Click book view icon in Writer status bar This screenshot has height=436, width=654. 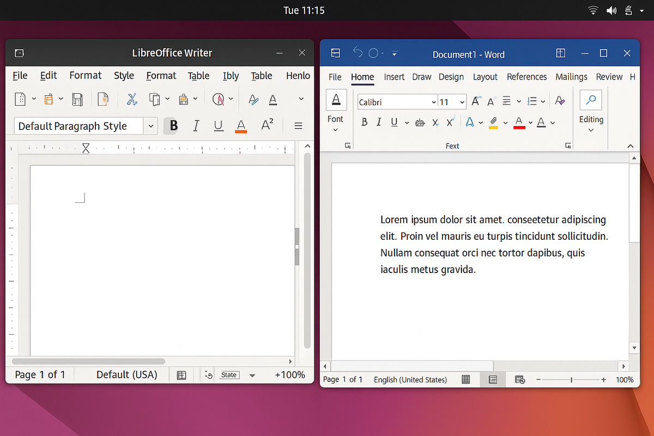coord(181,375)
